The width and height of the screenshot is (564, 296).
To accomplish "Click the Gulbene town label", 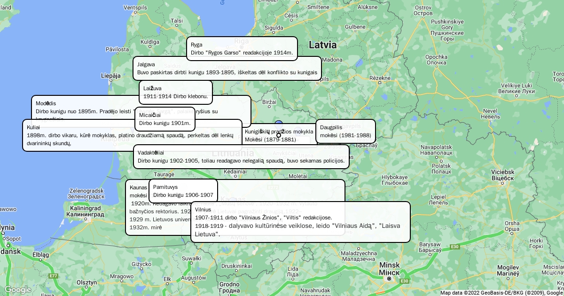I will pyautogui.click(x=355, y=27).
